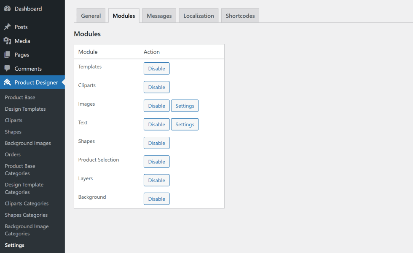Disable the Templates module
Screen dimensions: 413x253
tap(156, 69)
